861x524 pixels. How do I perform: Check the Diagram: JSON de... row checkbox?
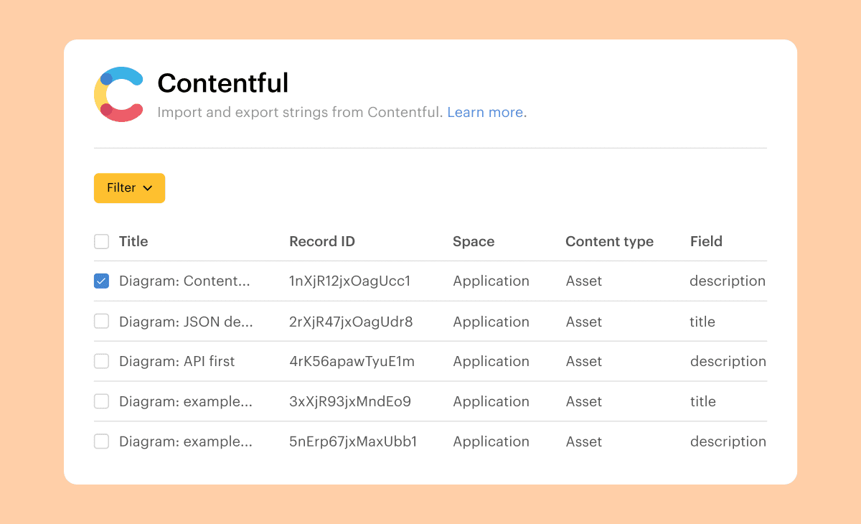point(102,322)
